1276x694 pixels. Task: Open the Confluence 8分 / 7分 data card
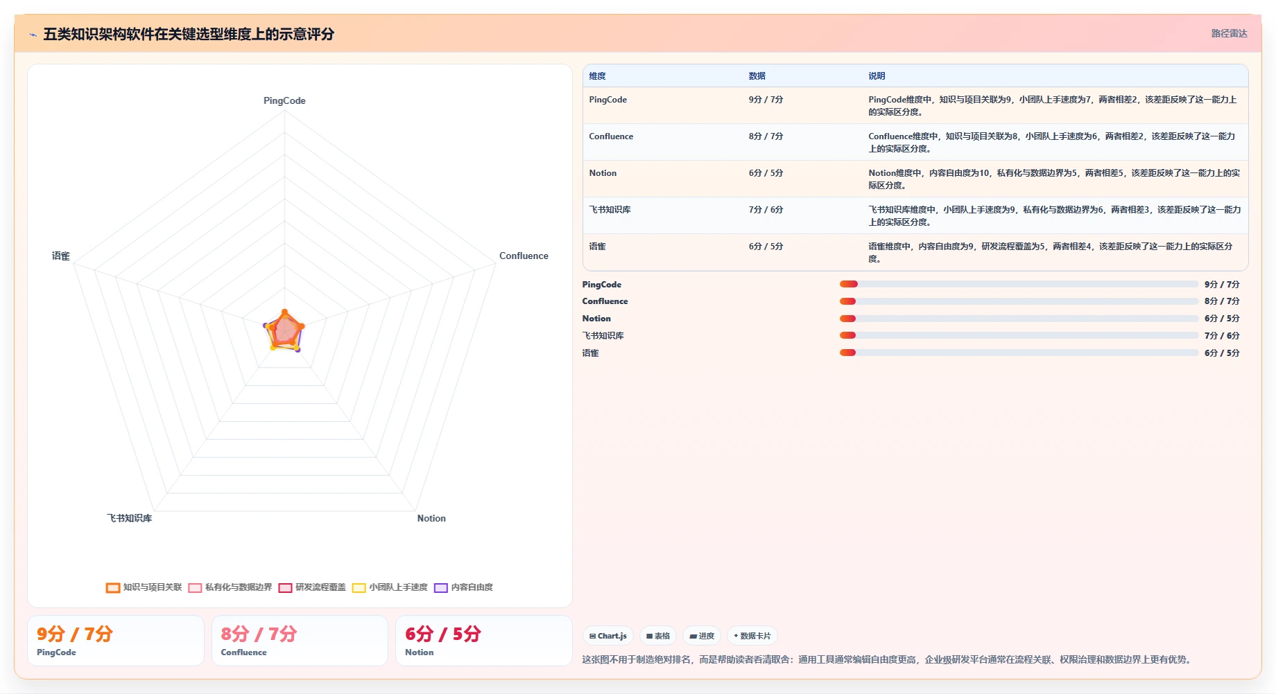pos(300,641)
